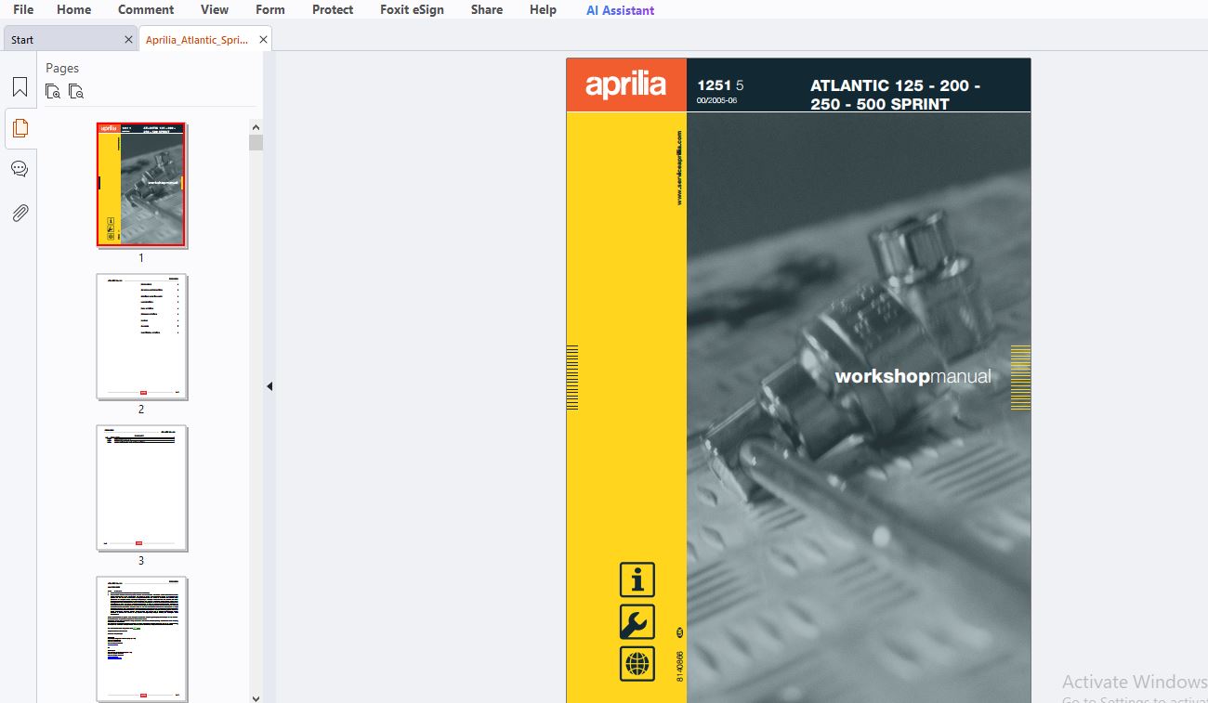Open the Form ribbon tab
This screenshot has width=1208, height=703.
point(270,9)
